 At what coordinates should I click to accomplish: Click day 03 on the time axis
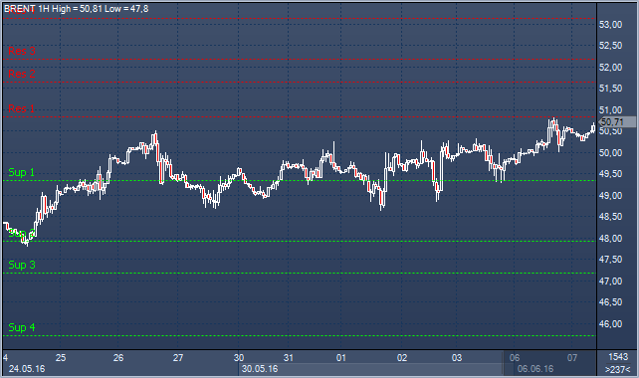(x=457, y=358)
